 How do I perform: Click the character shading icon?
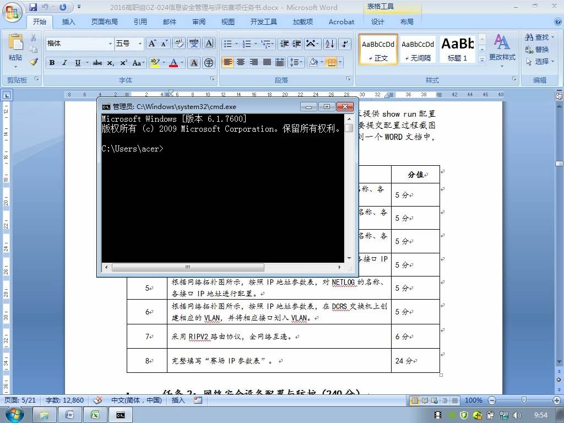[194, 63]
